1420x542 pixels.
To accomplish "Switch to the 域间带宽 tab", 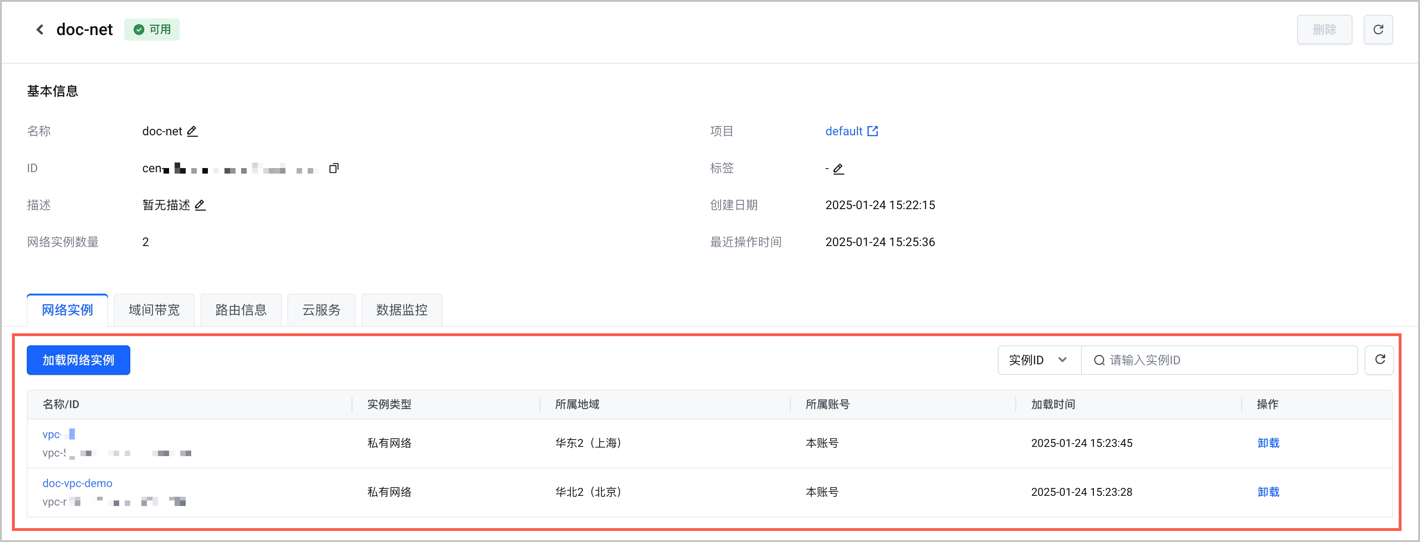I will (x=154, y=310).
